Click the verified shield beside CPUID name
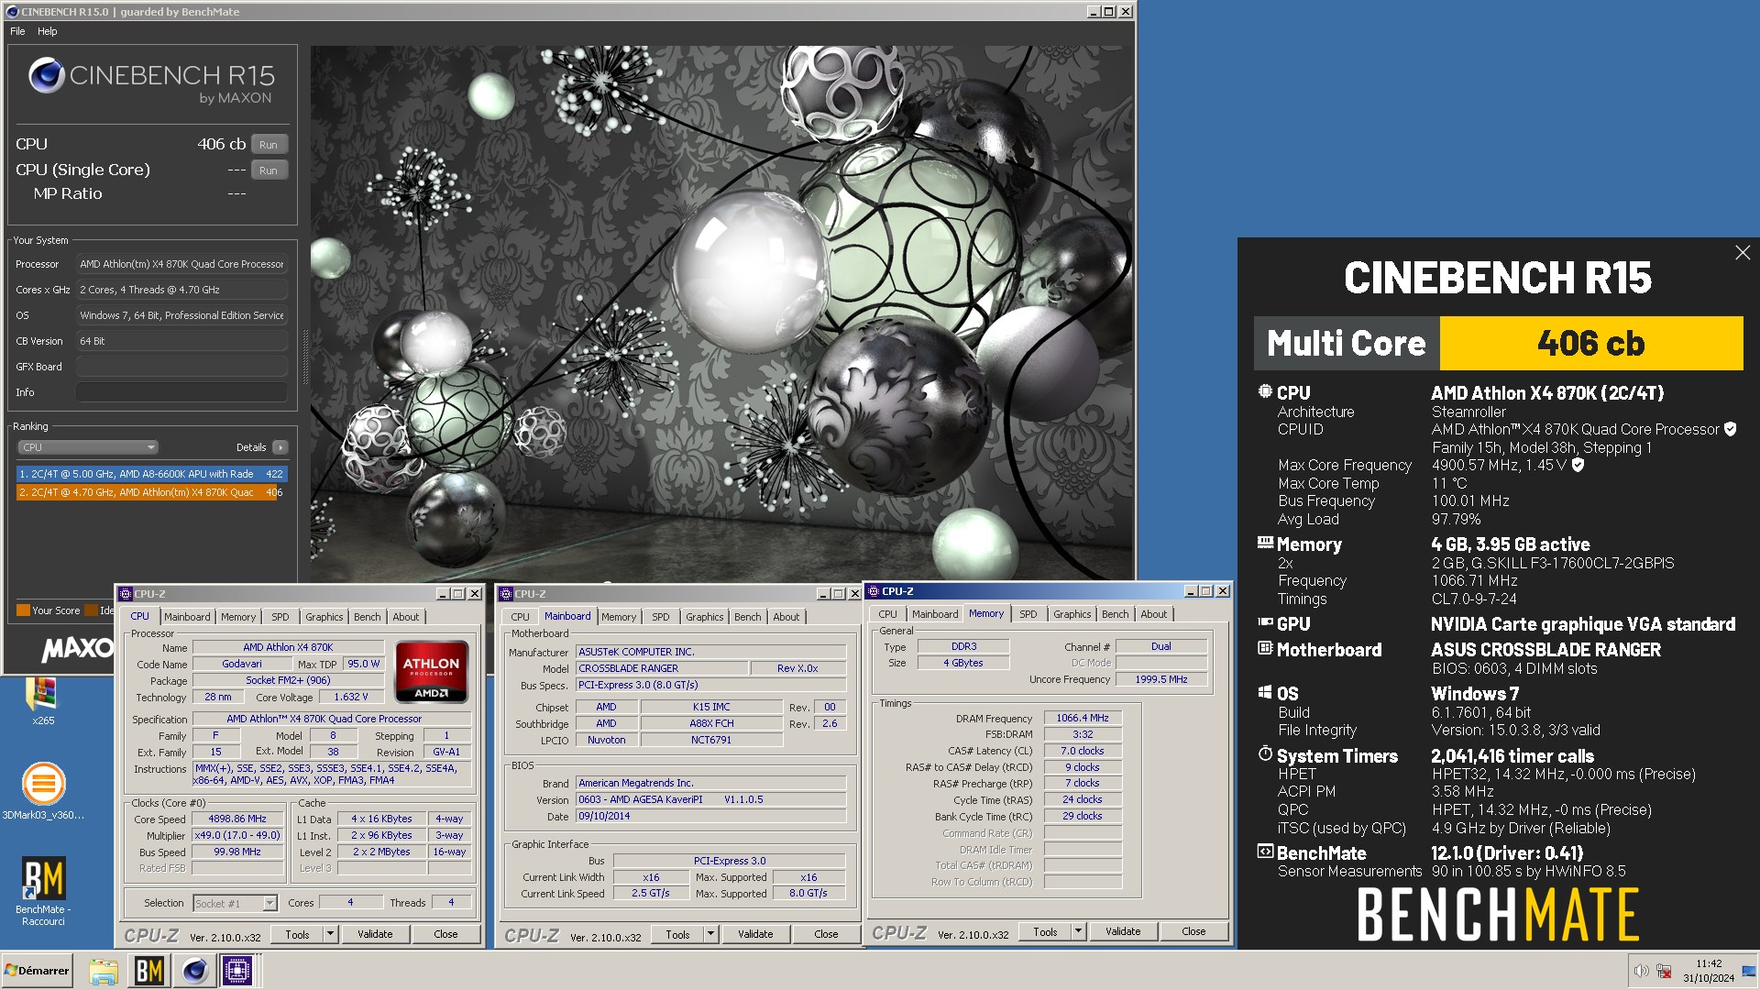 1731,429
